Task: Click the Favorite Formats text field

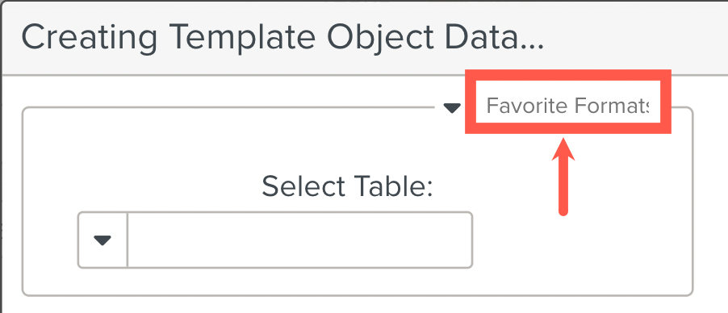Action: [568, 106]
